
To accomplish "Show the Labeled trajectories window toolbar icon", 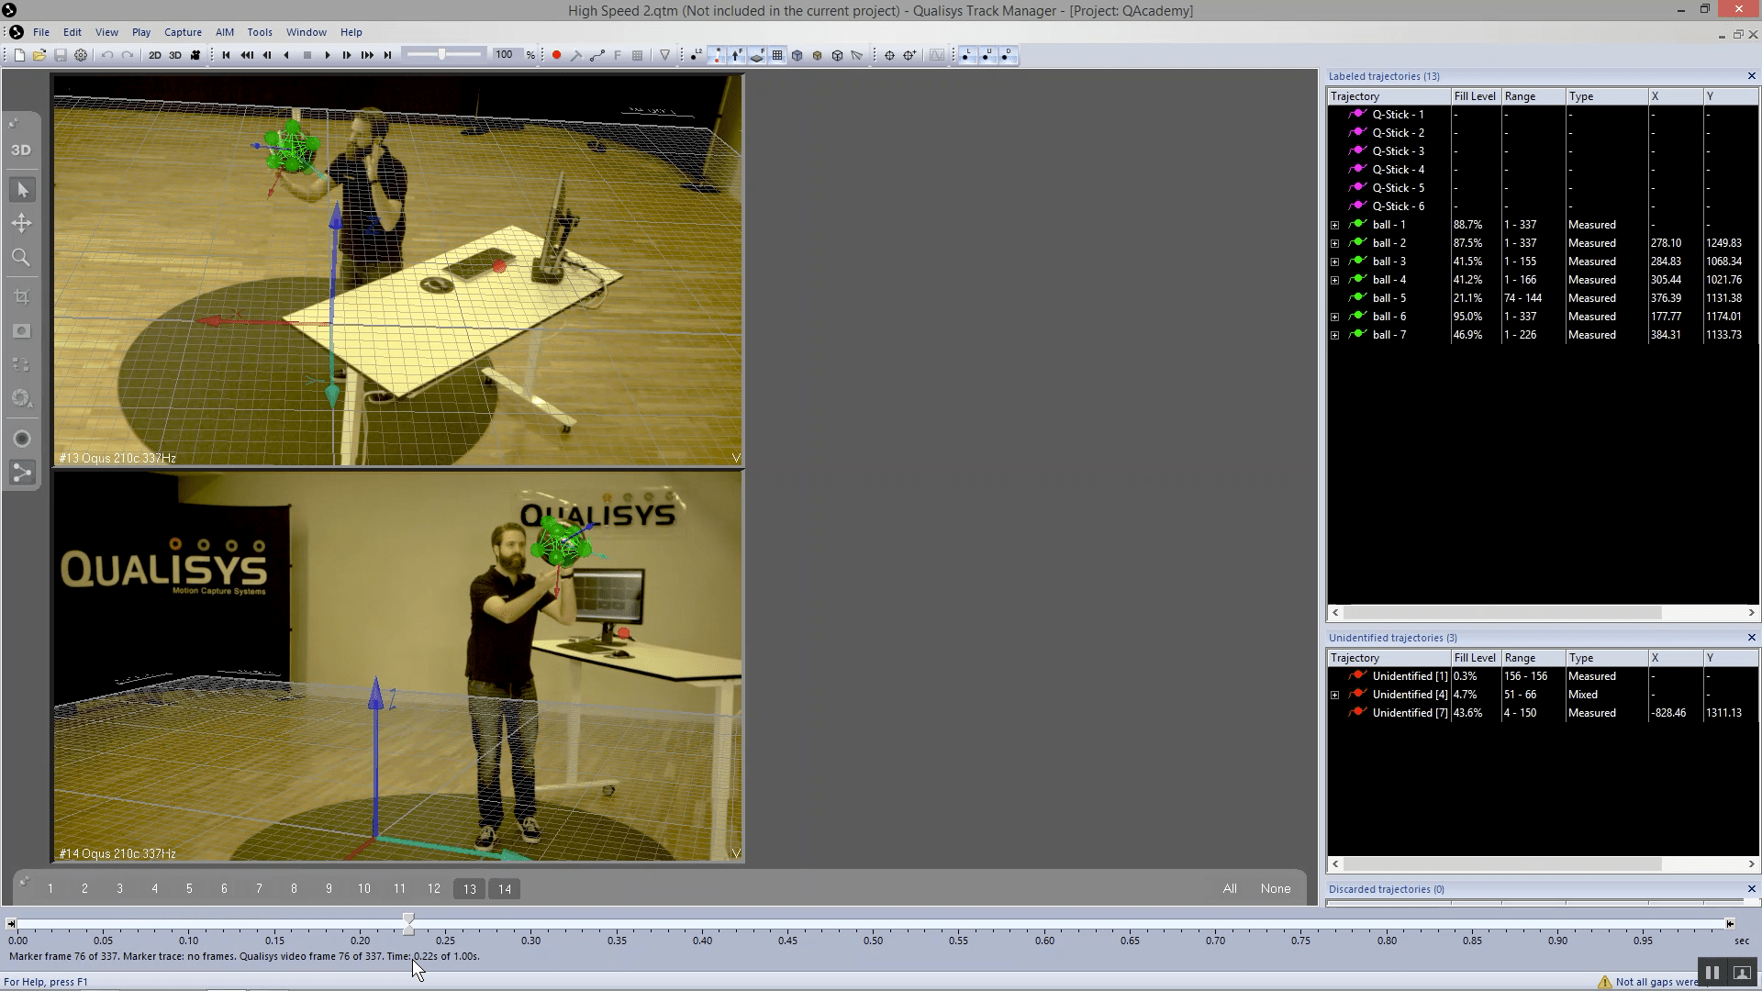I will pyautogui.click(x=967, y=55).
